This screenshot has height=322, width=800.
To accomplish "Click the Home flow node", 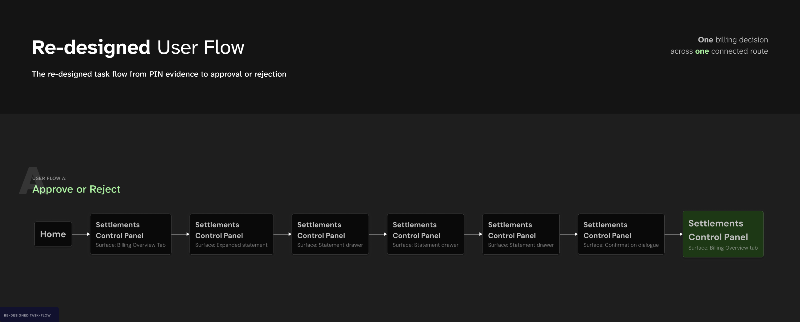I will coord(53,234).
